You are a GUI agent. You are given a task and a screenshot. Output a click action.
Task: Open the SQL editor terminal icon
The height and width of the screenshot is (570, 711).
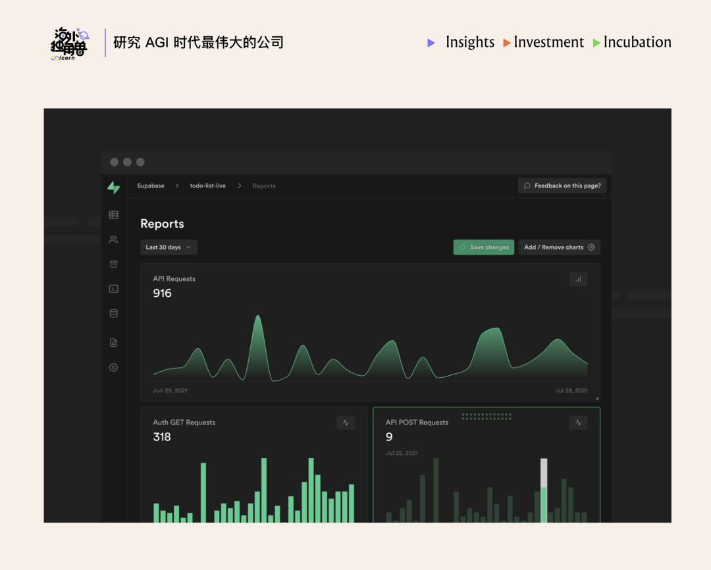click(114, 289)
